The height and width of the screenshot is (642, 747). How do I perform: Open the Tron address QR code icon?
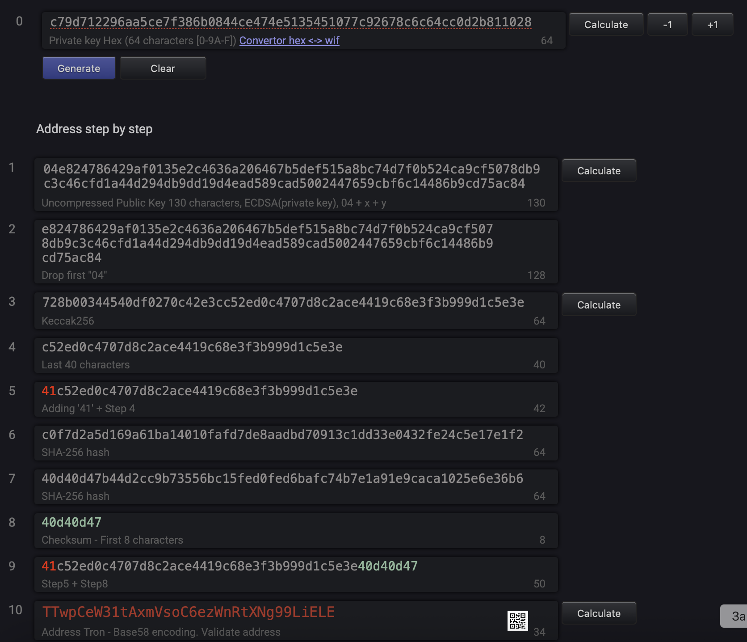518,621
